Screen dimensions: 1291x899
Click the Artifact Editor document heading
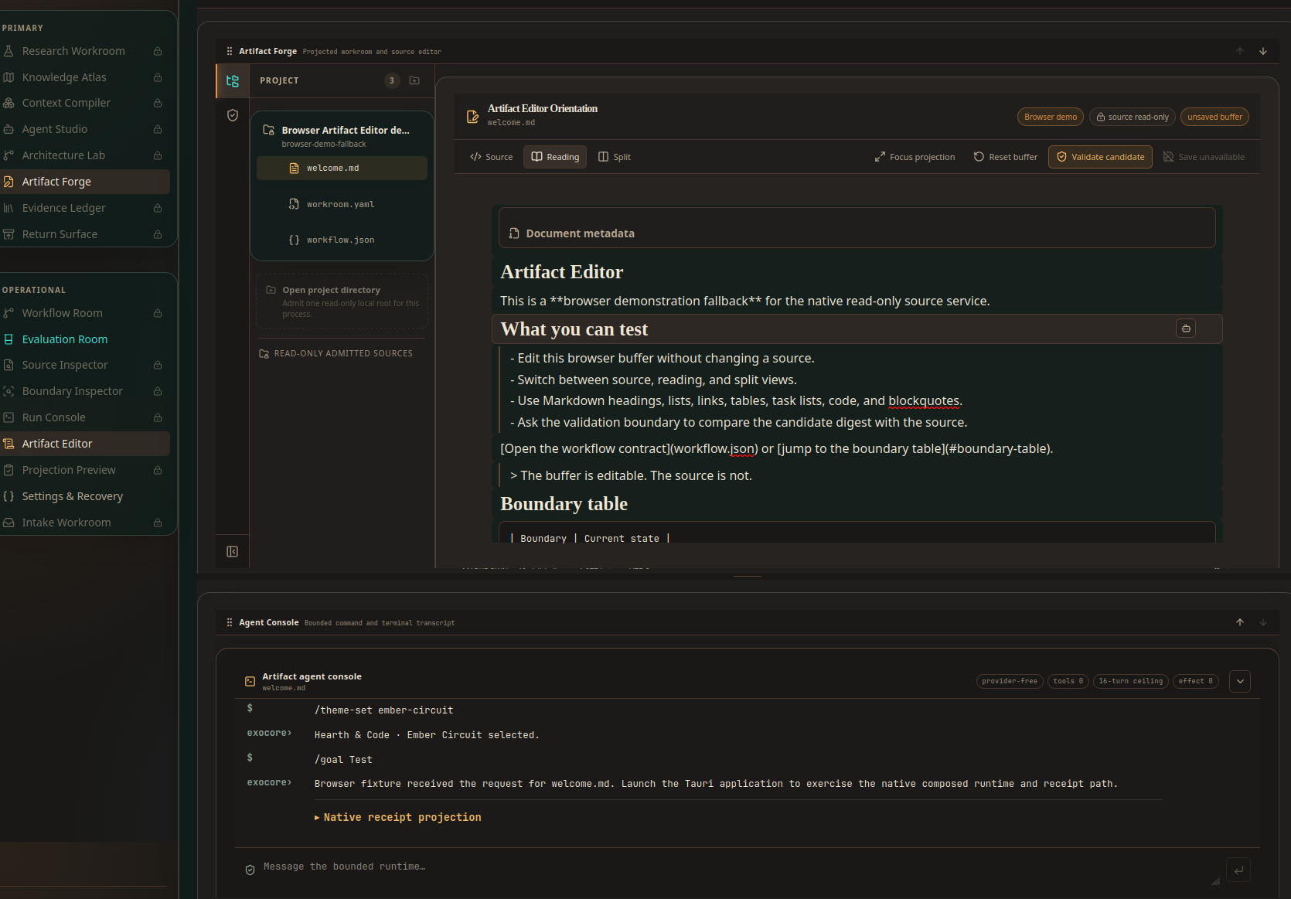(562, 272)
